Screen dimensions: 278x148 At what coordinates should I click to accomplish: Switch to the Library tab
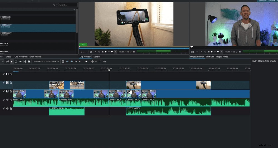[x=96, y=57]
